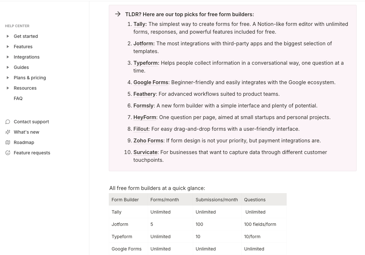365x255 pixels.
Task: Click the 10/form questions cell
Action: coord(264,237)
